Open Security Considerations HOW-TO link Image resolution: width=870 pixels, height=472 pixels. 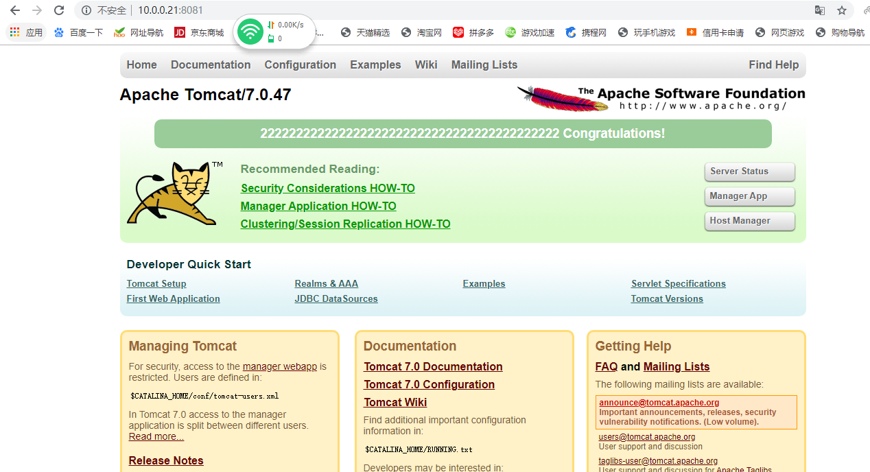[328, 188]
